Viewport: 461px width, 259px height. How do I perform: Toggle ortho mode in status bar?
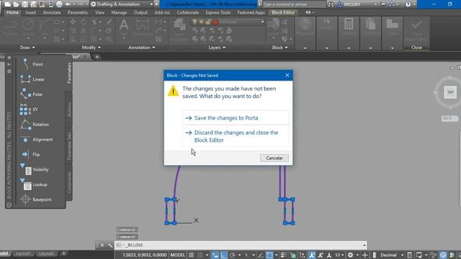click(224, 255)
